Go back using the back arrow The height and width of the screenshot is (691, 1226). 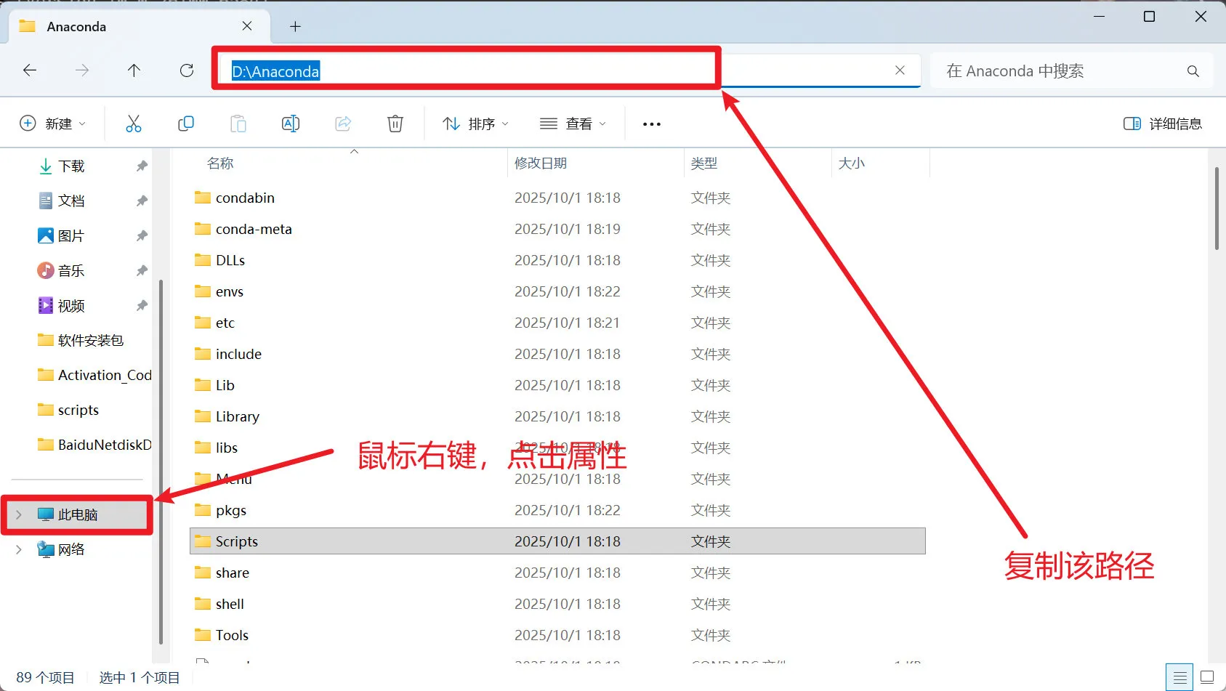30,70
